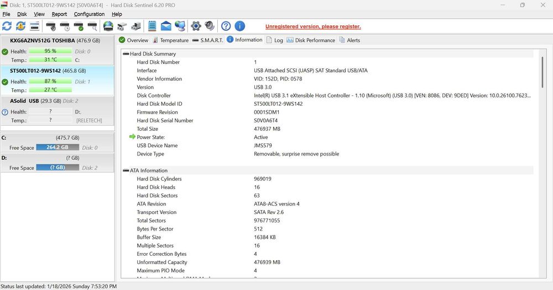Select the D: partition entry
Viewport: 553px width, 290px height.
[57, 163]
